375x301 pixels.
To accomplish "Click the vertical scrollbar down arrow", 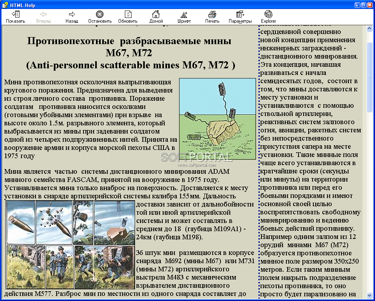I will [x=370, y=295].
